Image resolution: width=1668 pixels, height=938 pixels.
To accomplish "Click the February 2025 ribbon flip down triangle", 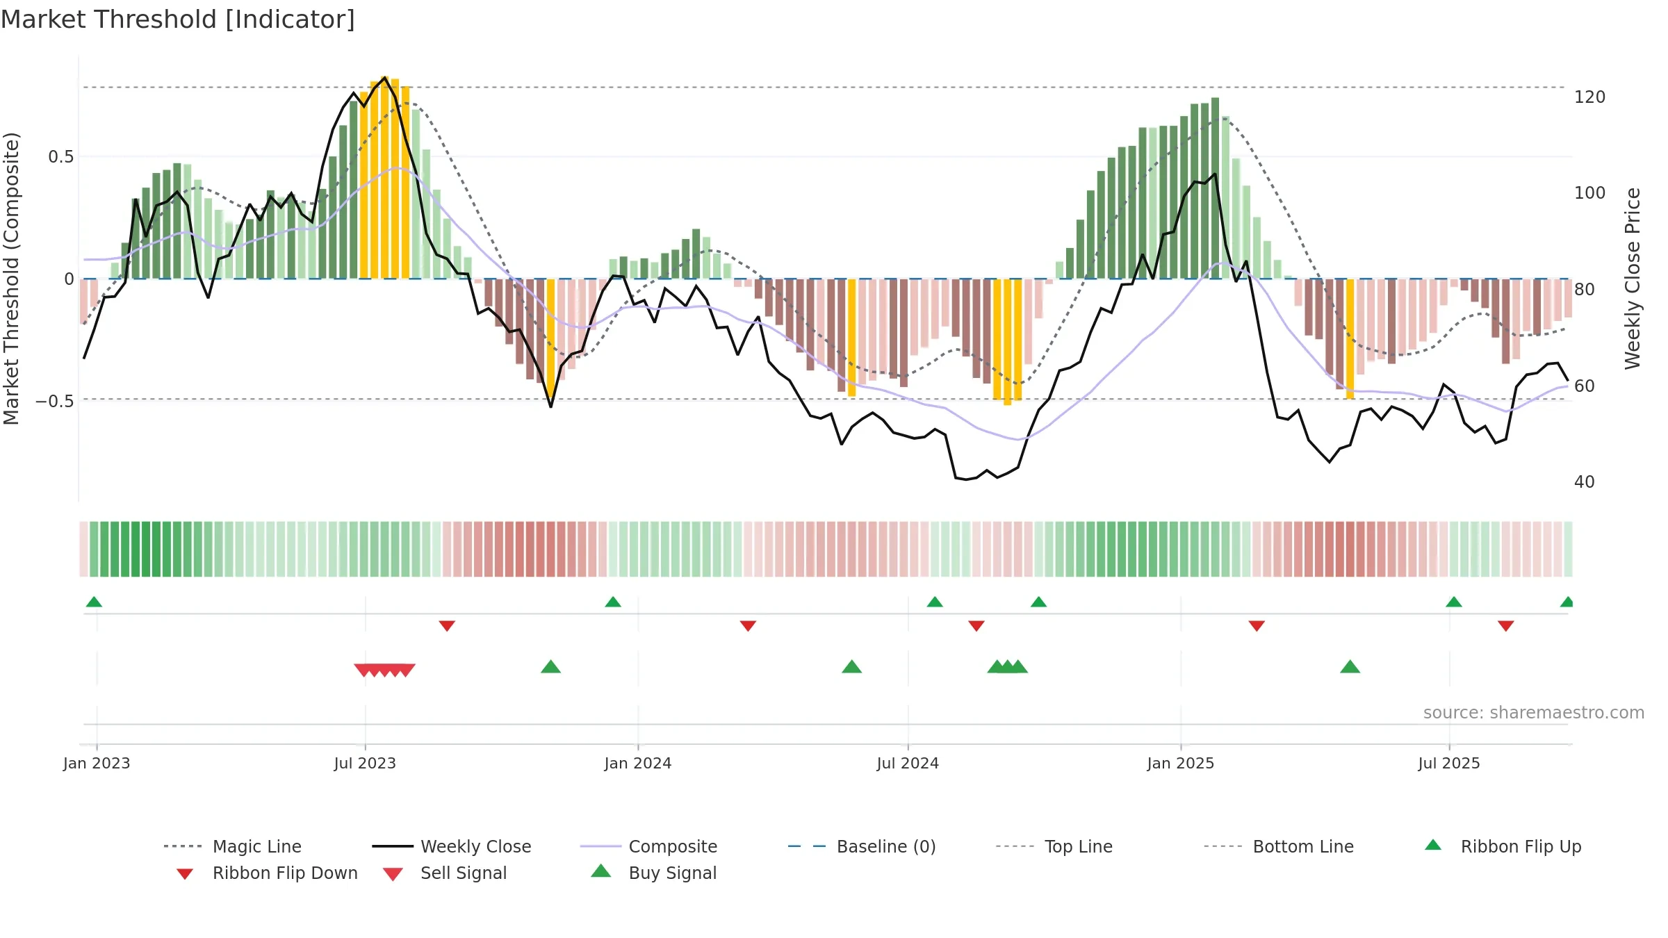I will click(x=1257, y=626).
